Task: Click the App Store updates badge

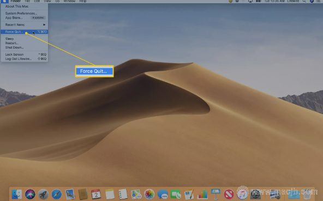Action: point(38,17)
